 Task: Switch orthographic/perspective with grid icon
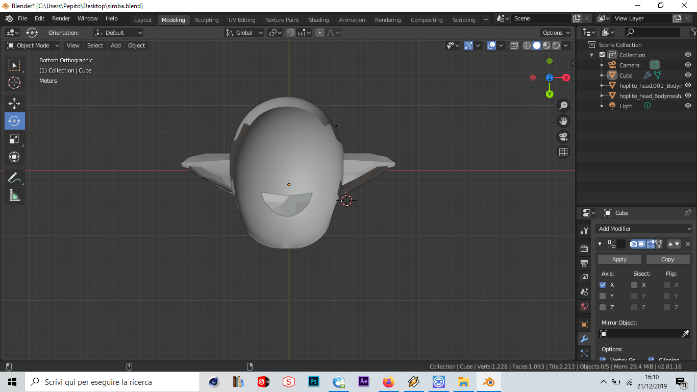coord(563,152)
